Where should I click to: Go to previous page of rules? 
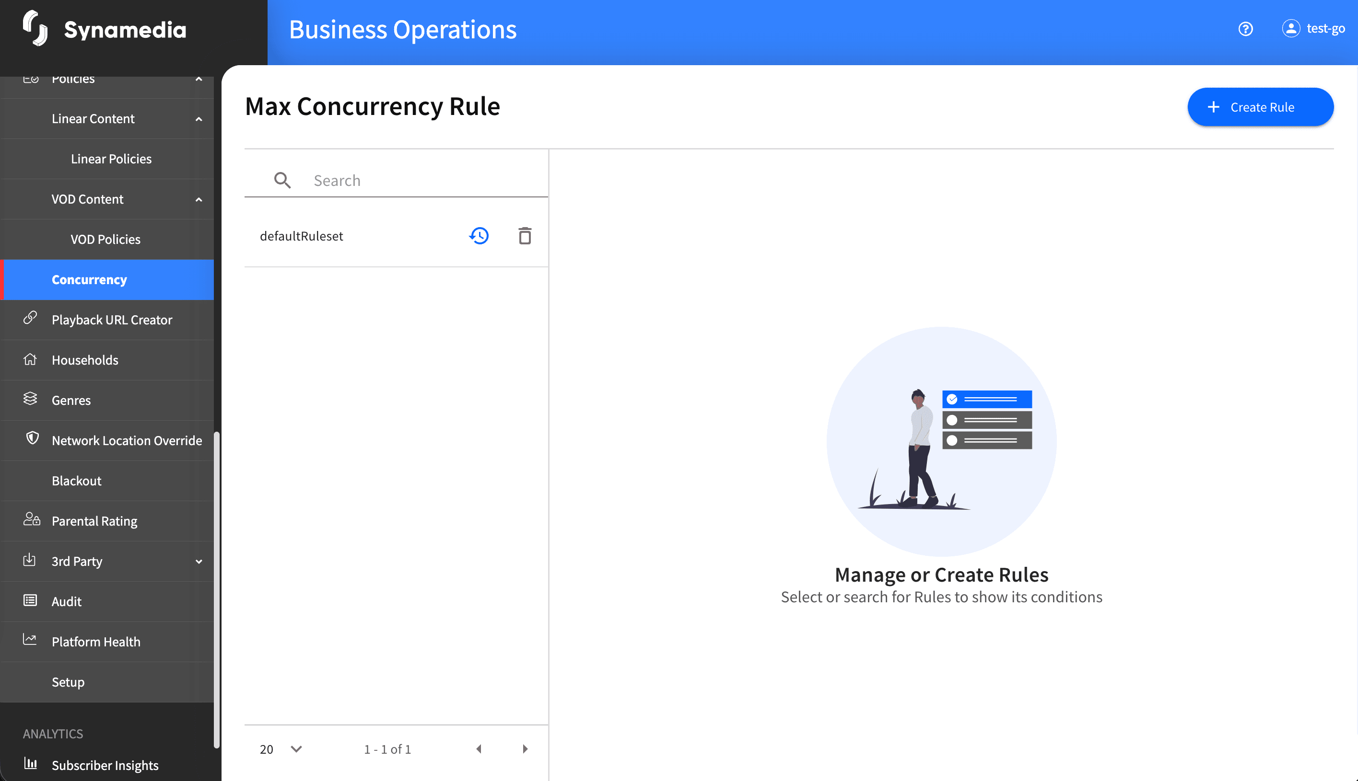479,749
